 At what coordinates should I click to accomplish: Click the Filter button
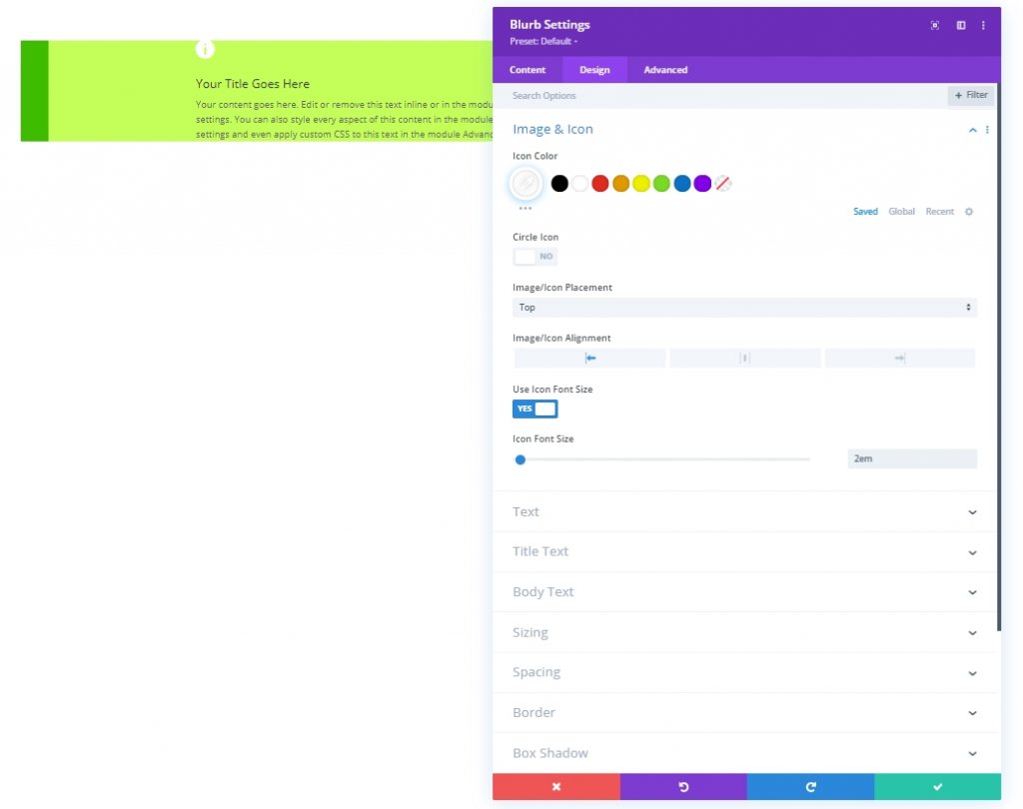click(x=971, y=95)
